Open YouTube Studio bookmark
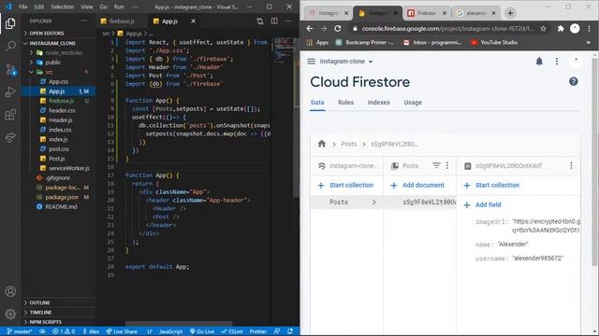This screenshot has height=336, width=599. [x=494, y=43]
